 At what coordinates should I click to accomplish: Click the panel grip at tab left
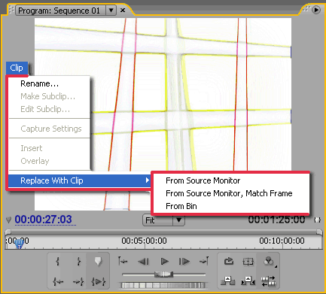[x=11, y=10]
